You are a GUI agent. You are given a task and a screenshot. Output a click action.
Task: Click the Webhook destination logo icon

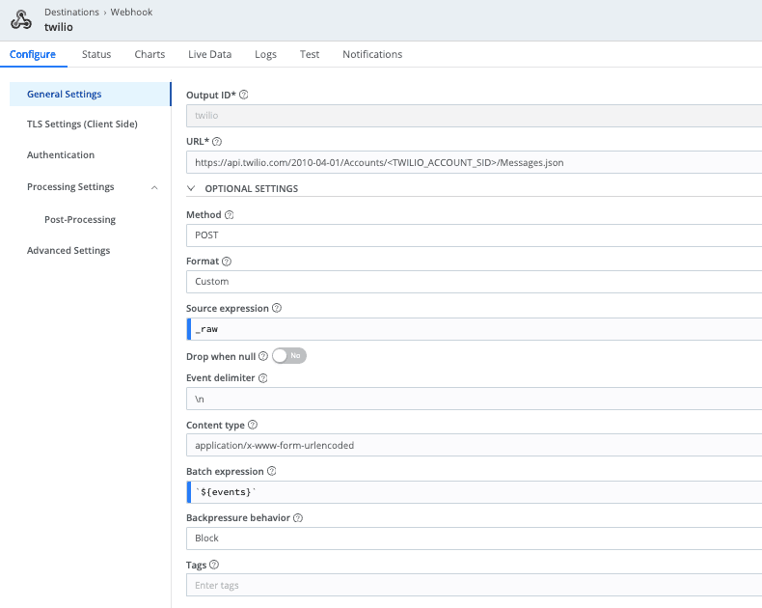(21, 20)
